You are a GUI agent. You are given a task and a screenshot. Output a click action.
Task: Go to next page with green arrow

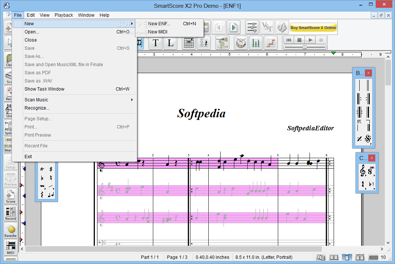click(234, 27)
